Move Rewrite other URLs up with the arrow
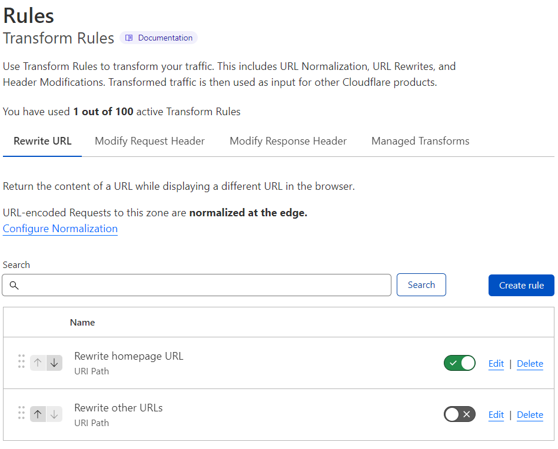 38,414
